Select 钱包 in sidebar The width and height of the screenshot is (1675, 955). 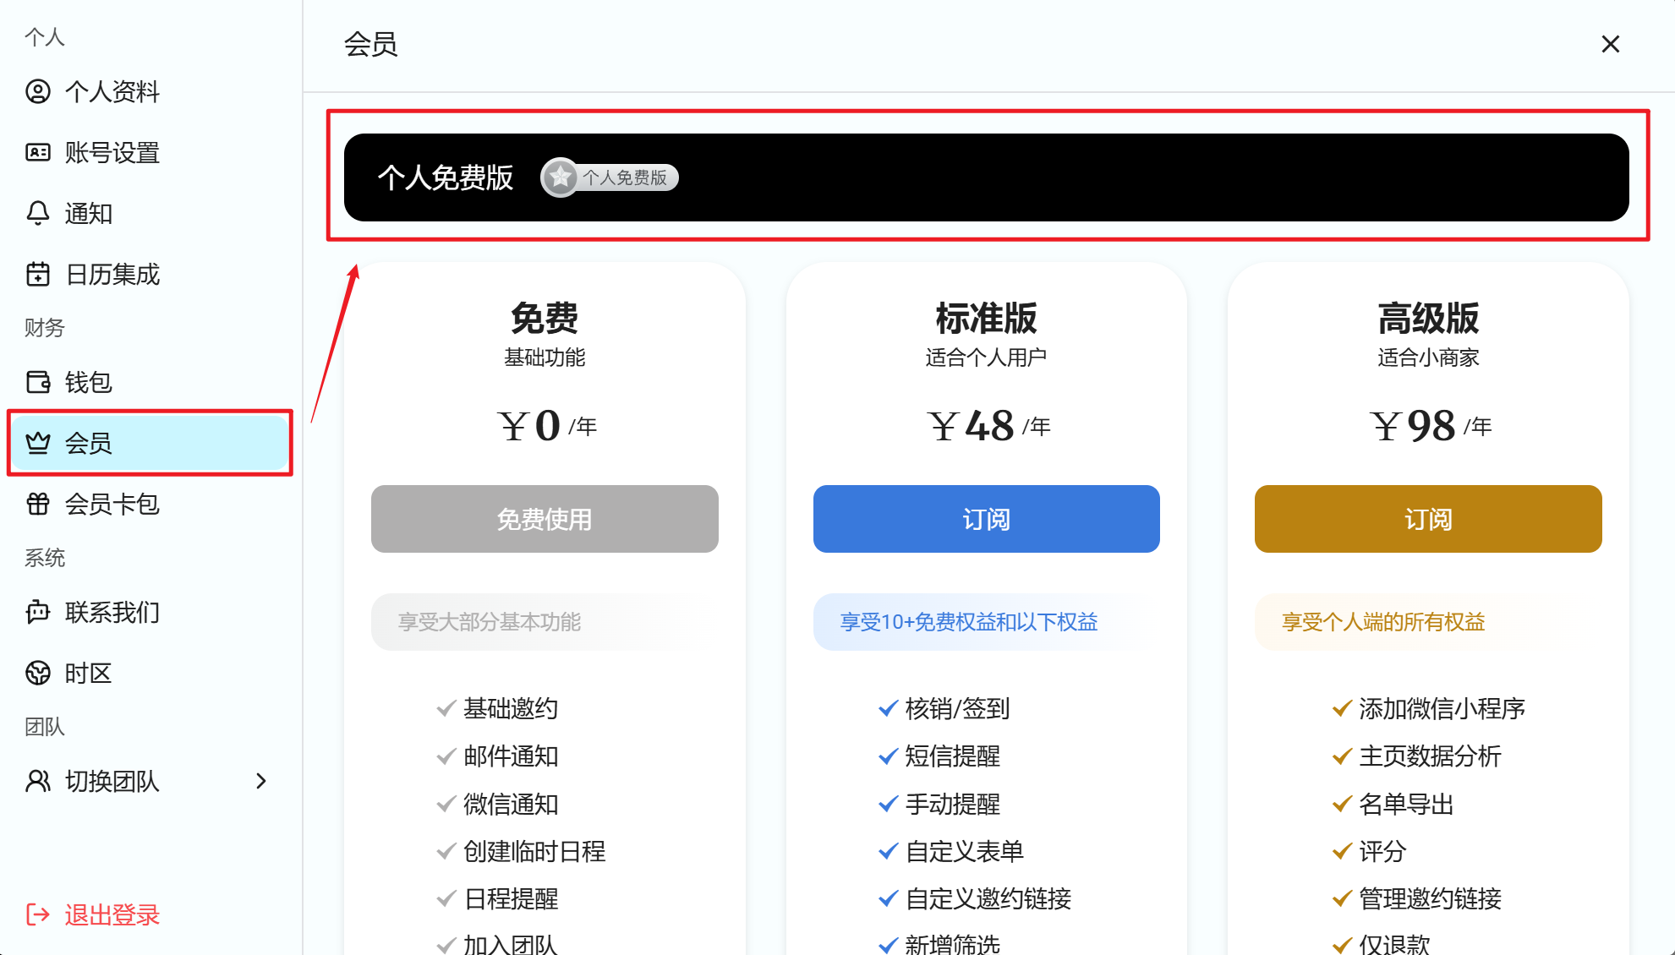(x=151, y=382)
